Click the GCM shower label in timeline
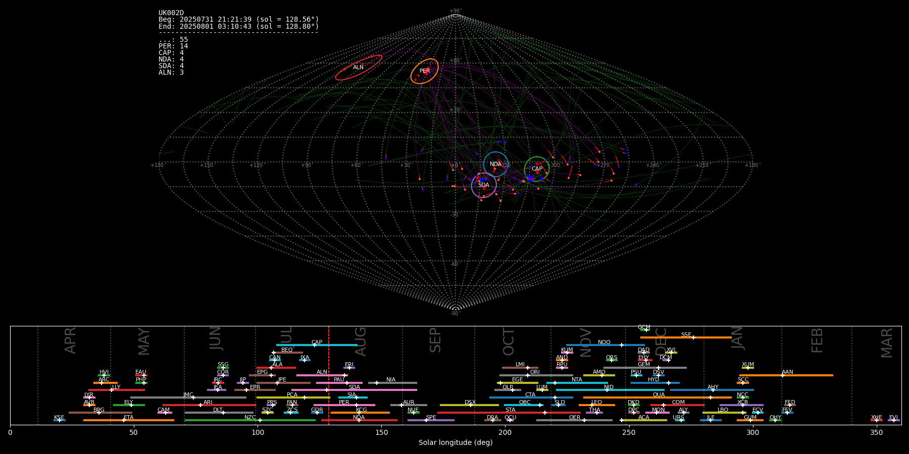Viewport: 909px width, 454px height. click(644, 327)
